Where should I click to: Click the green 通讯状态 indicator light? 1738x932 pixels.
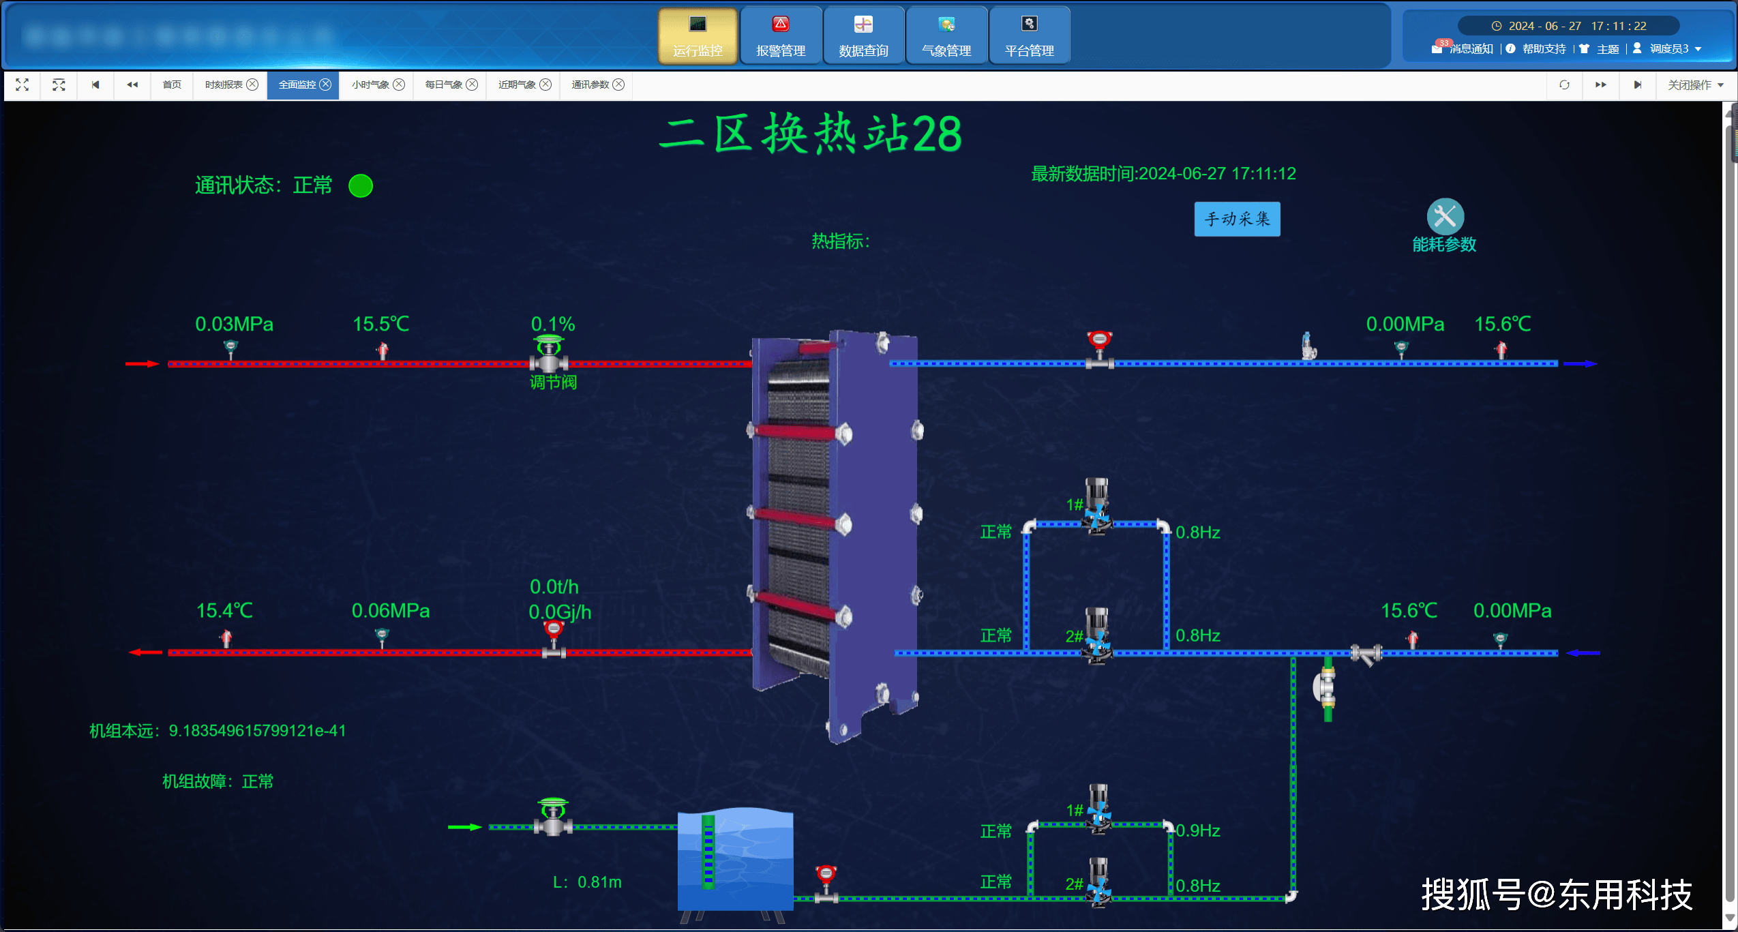[x=361, y=186]
